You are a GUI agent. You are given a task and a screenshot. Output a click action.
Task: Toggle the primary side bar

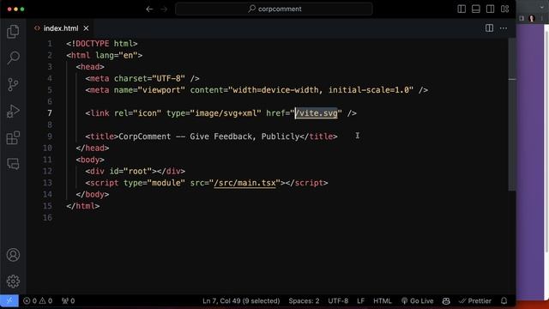click(462, 9)
